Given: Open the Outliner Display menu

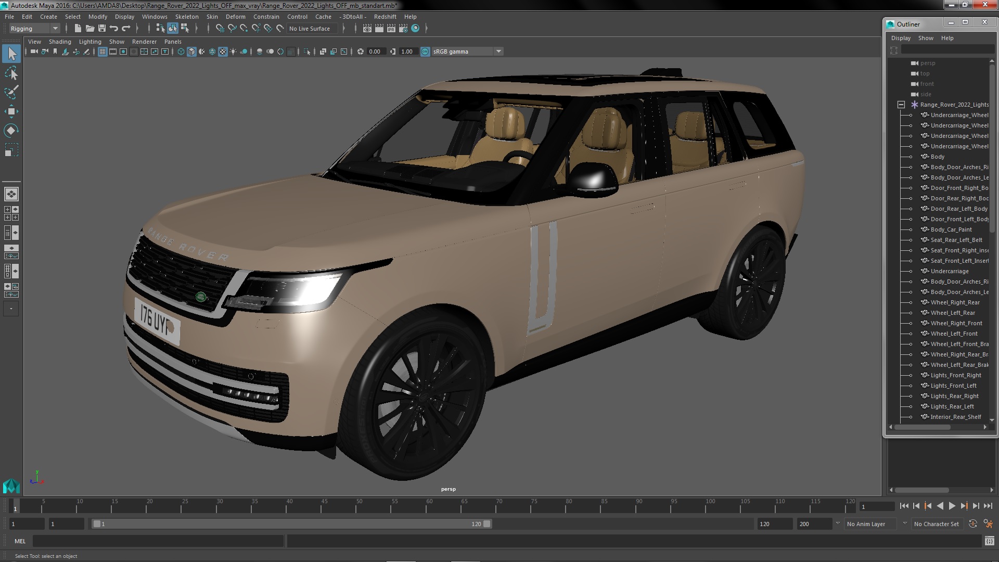Looking at the screenshot, I should [x=901, y=38].
